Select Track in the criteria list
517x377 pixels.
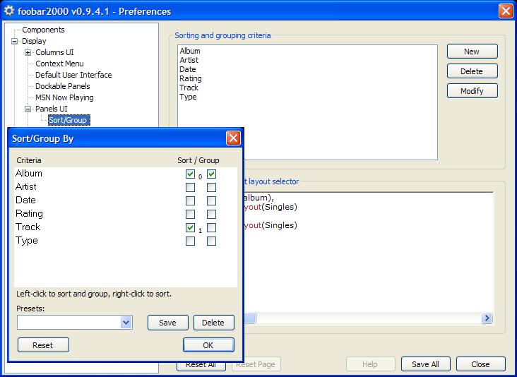coord(189,88)
